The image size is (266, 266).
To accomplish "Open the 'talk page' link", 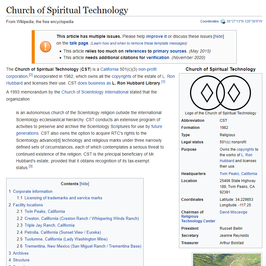I will 79,43.
